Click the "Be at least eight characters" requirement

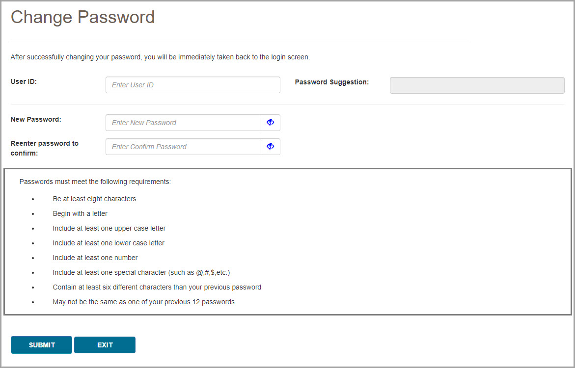pyautogui.click(x=94, y=199)
